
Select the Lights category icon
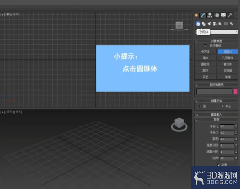click(209, 24)
